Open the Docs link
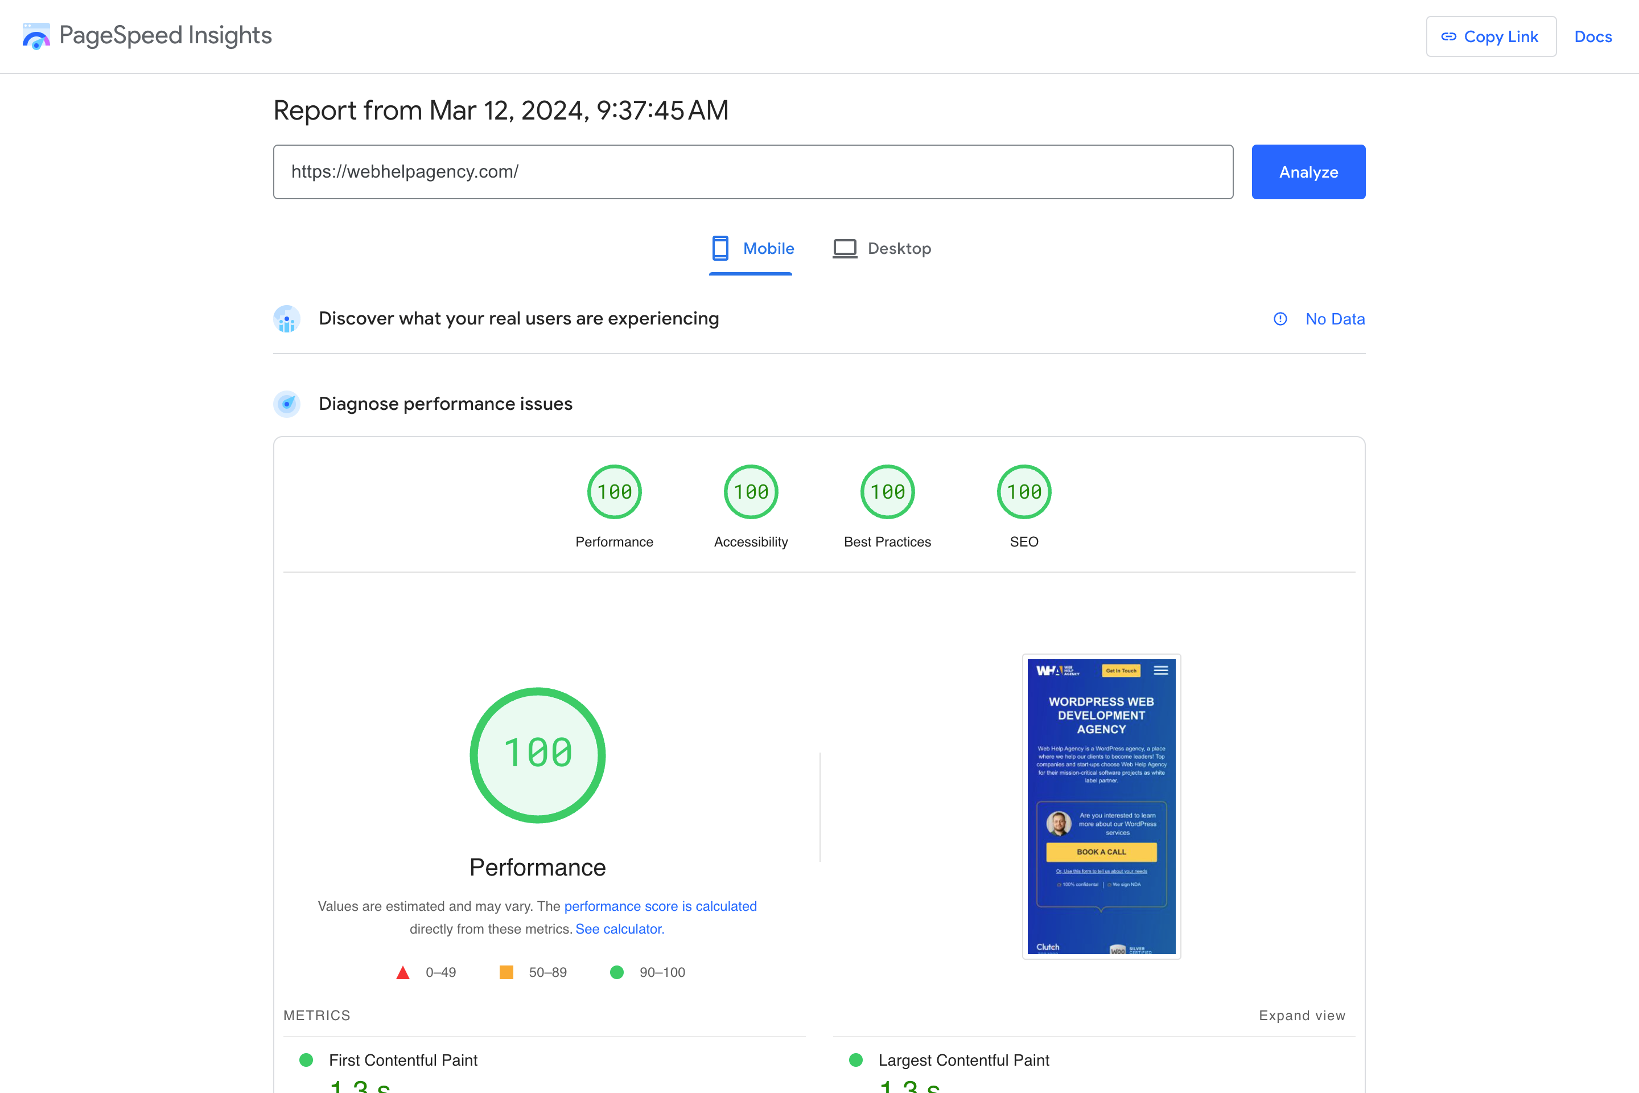Screen dimensions: 1639x1093 (x=1593, y=36)
